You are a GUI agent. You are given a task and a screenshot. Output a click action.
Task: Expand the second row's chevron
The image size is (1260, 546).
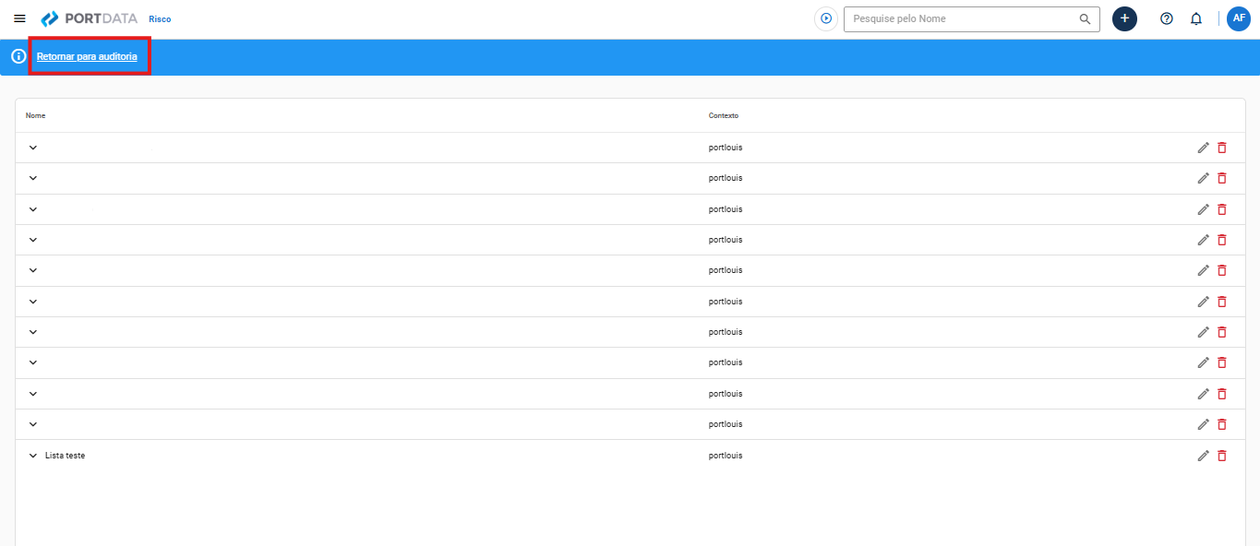point(33,178)
